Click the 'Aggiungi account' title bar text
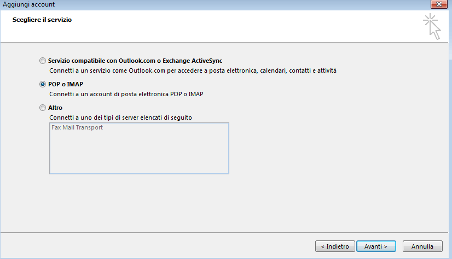 pyautogui.click(x=28, y=4)
